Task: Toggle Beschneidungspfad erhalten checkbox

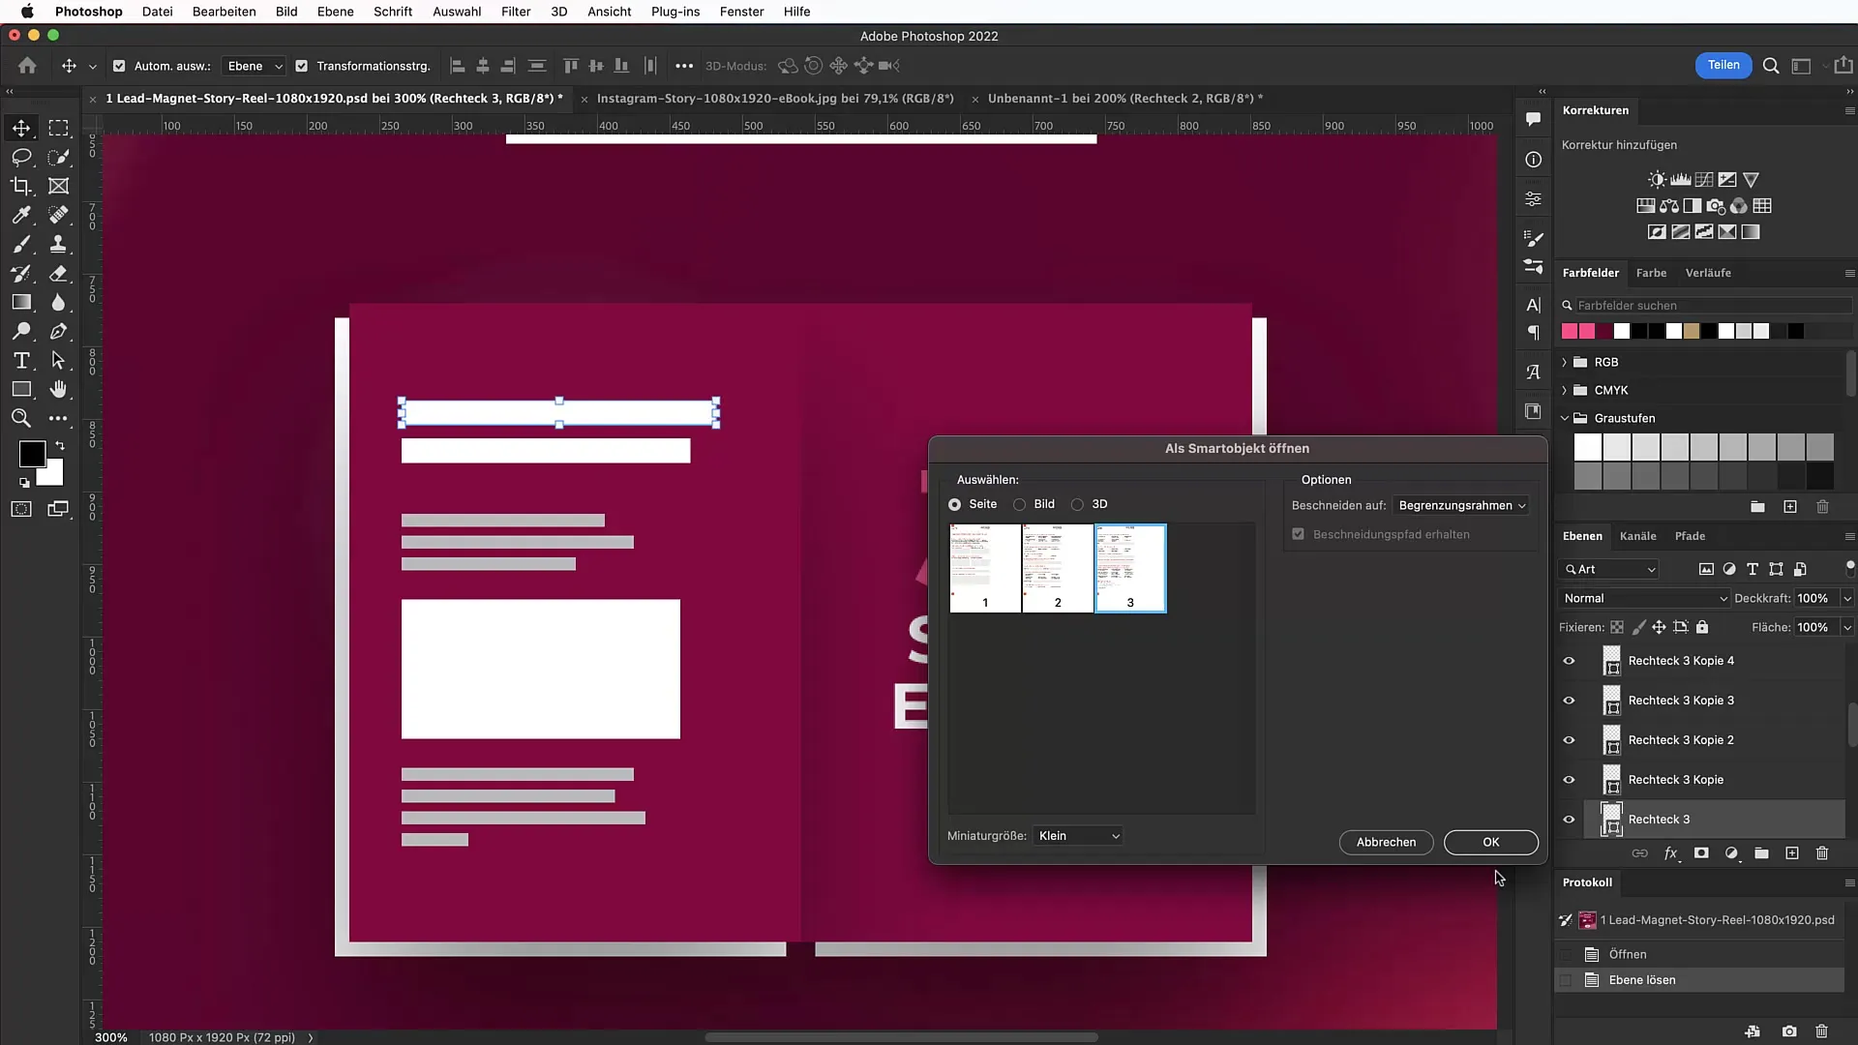Action: click(x=1298, y=534)
